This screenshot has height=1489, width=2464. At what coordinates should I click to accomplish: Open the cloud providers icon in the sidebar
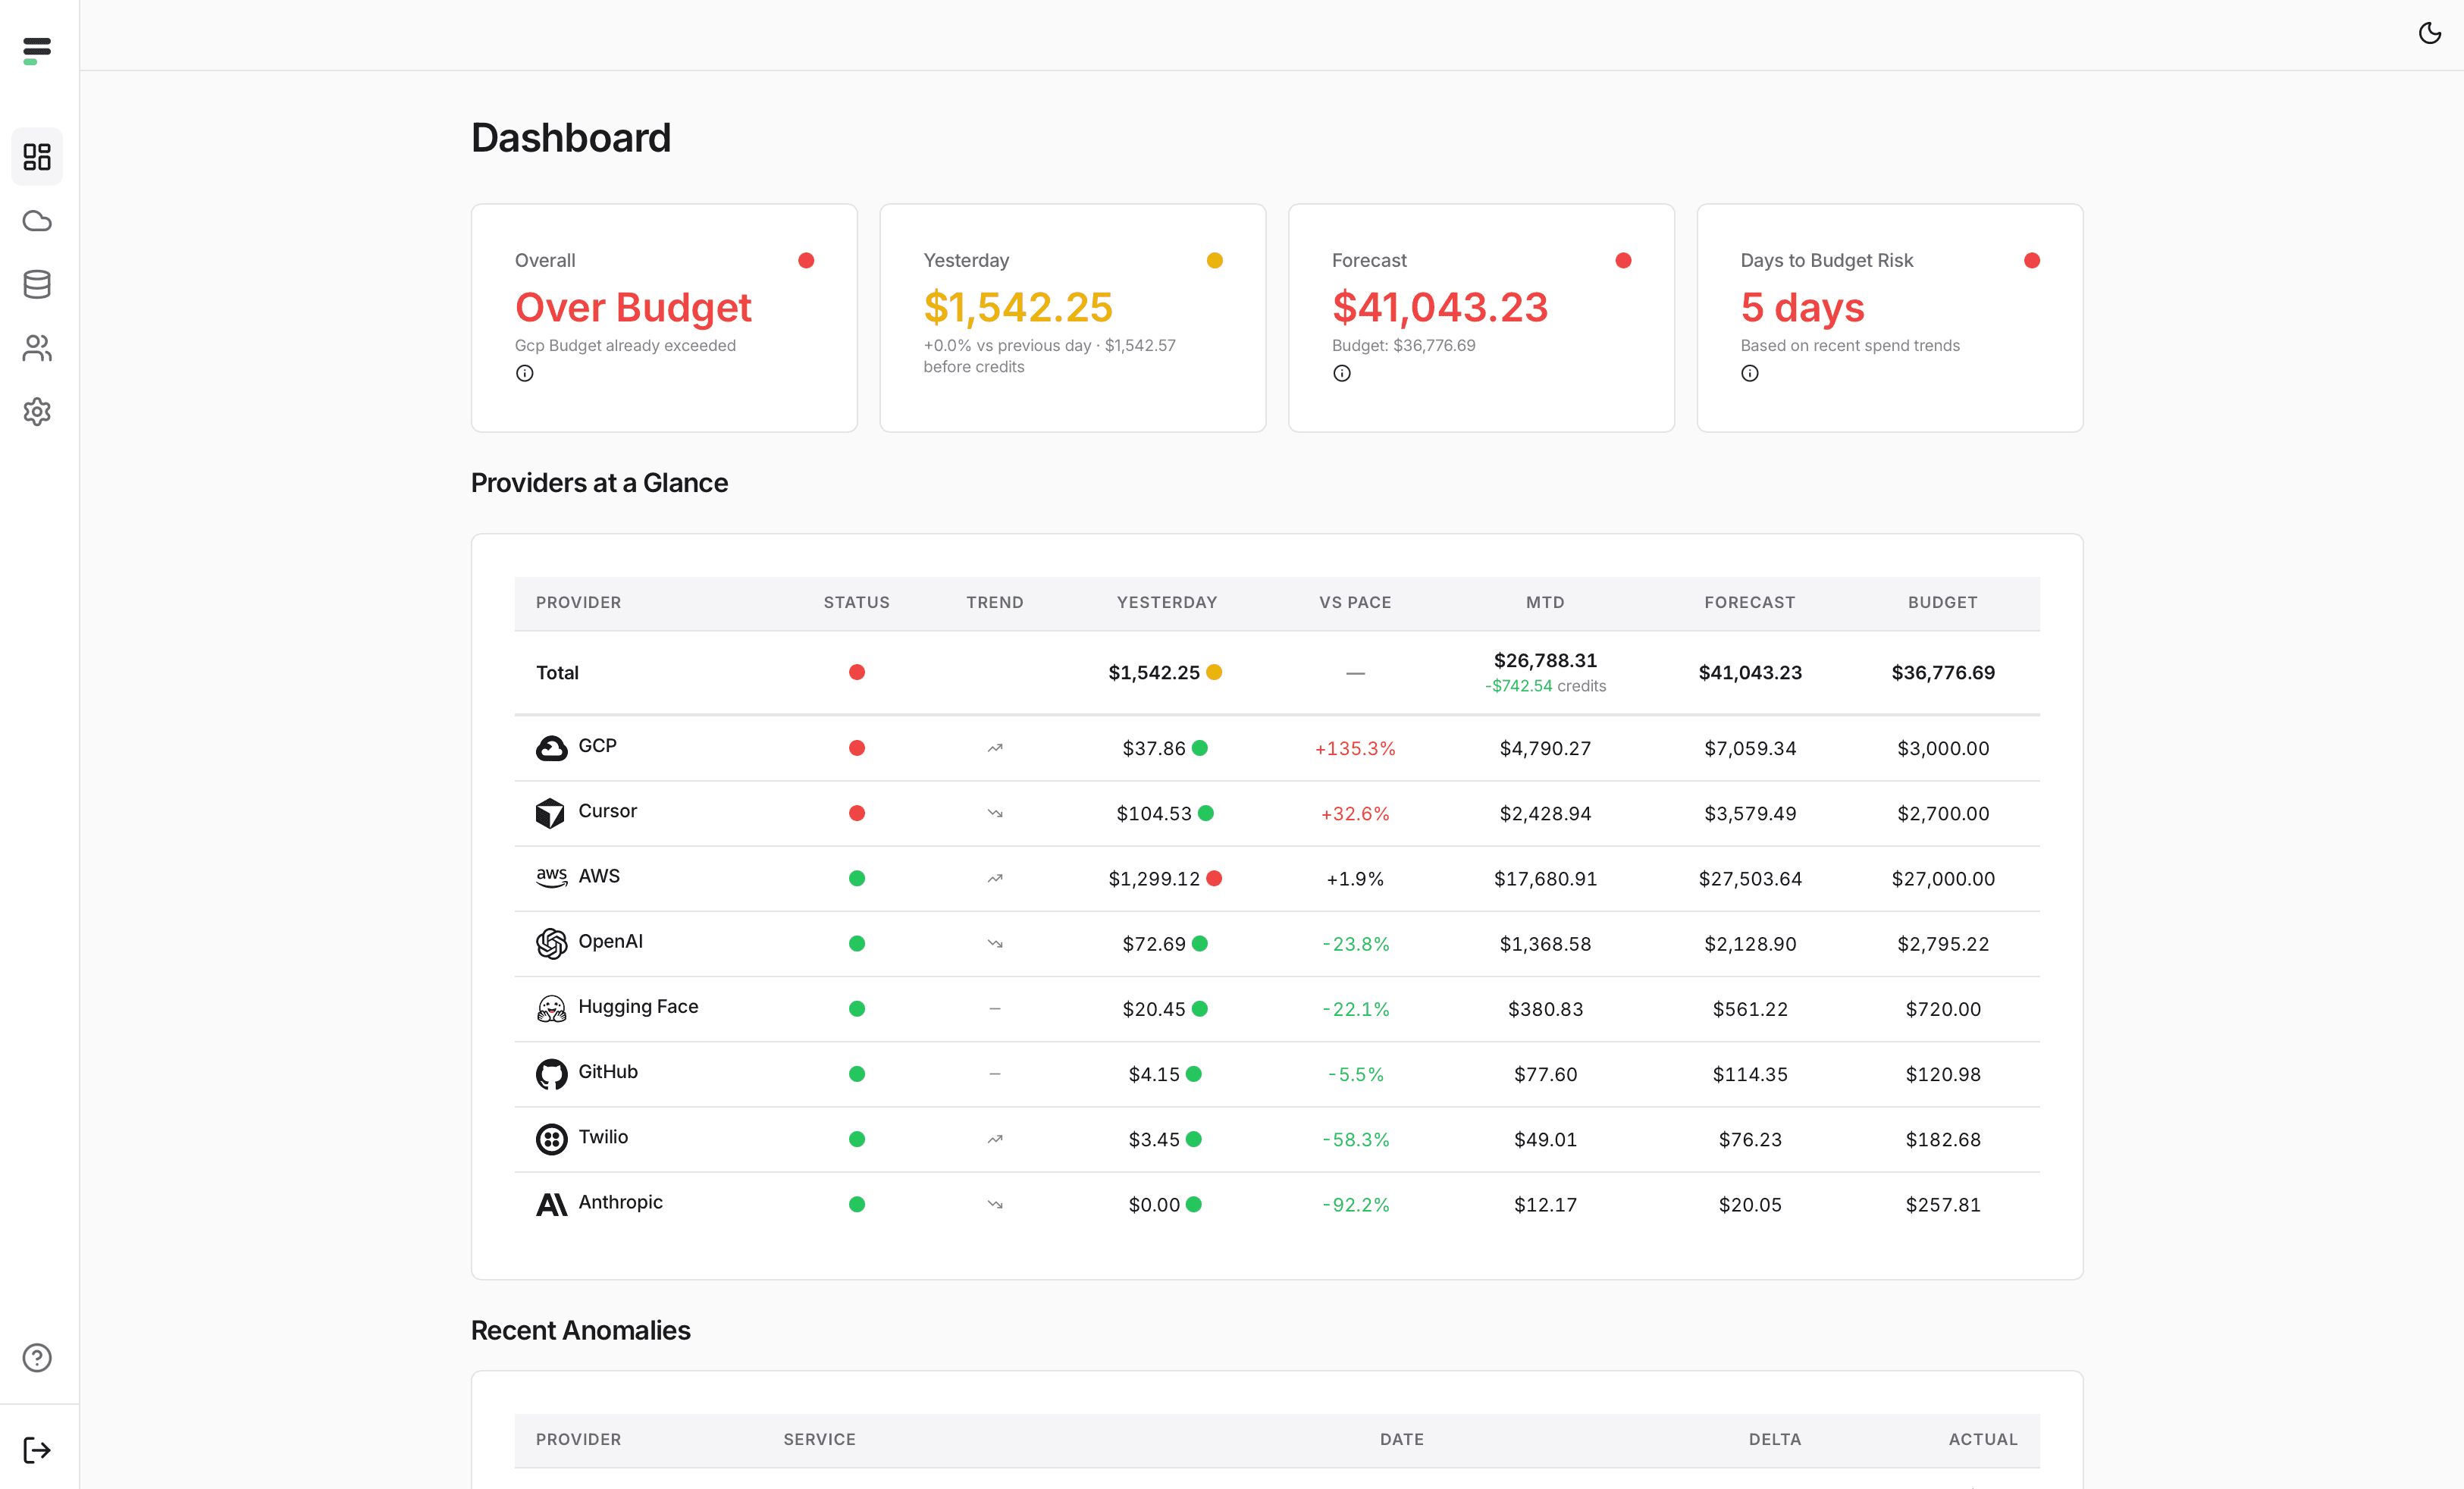tap(37, 220)
